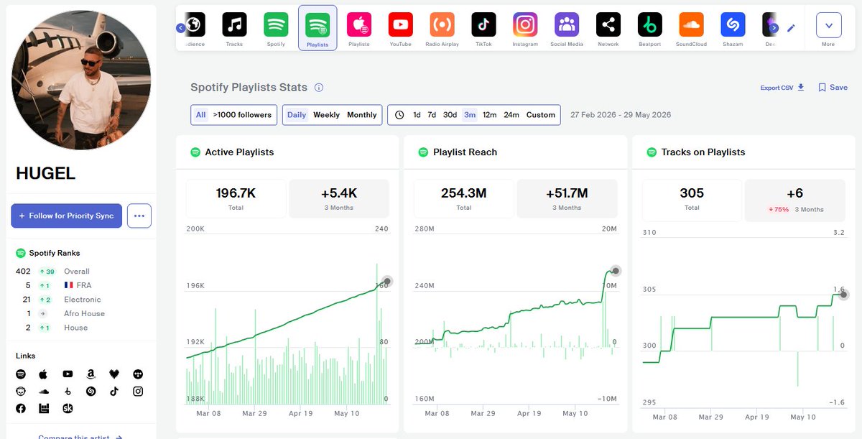Screen dimensions: 862x439
Task: Click the Active Playlists chart endpoint marker
Action: point(387,281)
